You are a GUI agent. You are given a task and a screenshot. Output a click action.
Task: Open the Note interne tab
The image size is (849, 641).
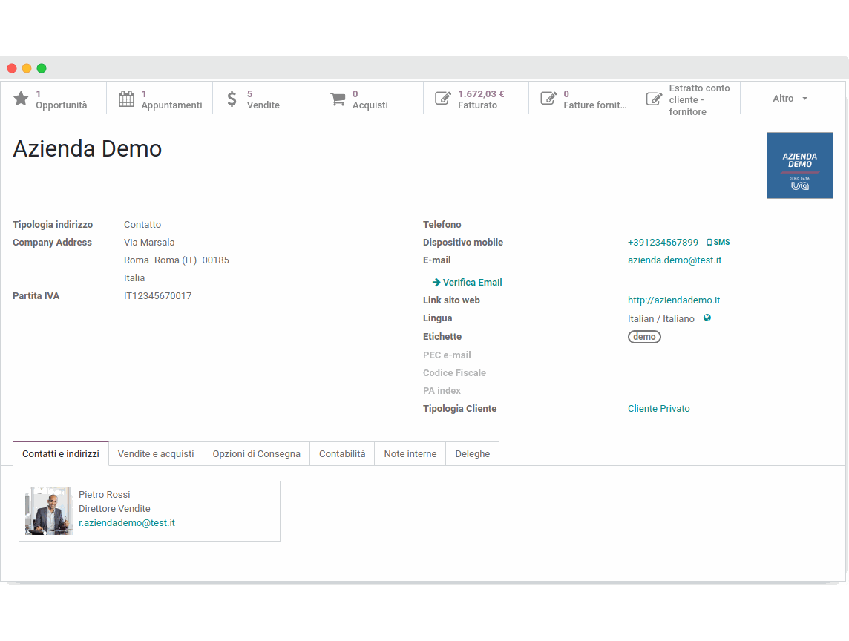click(x=410, y=453)
